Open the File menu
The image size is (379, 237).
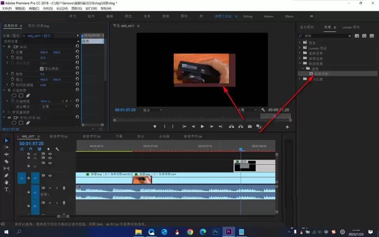[x=7, y=8]
